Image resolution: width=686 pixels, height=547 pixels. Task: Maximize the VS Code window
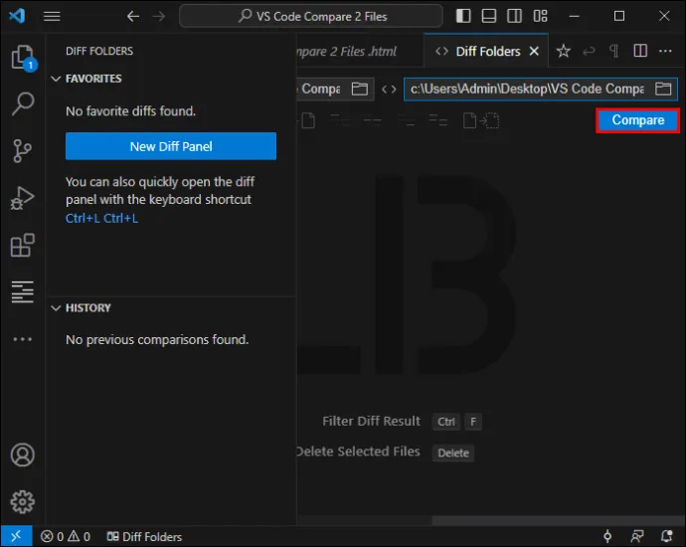pyautogui.click(x=619, y=16)
